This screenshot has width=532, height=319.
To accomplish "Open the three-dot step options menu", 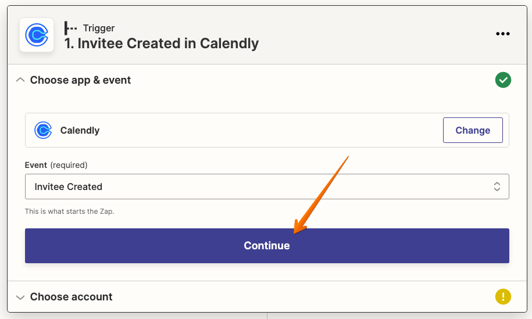I will pyautogui.click(x=502, y=34).
